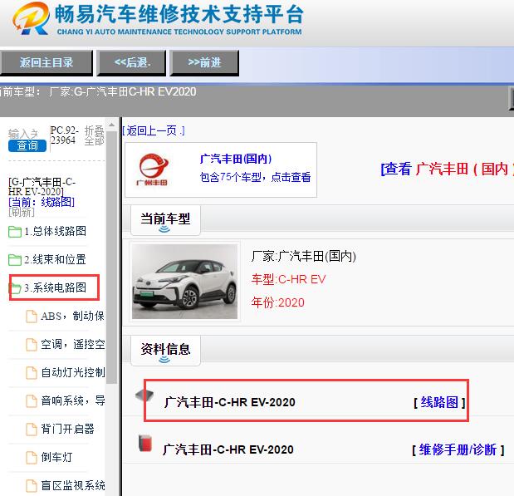This screenshot has height=496, width=514.
Task: Open 空调，遥控空 circuit entry
Action: pos(72,344)
